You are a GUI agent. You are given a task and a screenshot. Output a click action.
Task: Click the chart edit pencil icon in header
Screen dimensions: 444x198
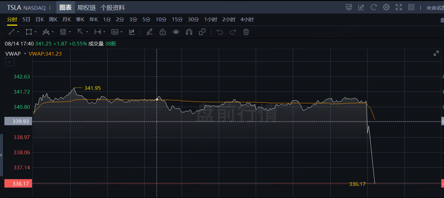pyautogui.click(x=361, y=7)
